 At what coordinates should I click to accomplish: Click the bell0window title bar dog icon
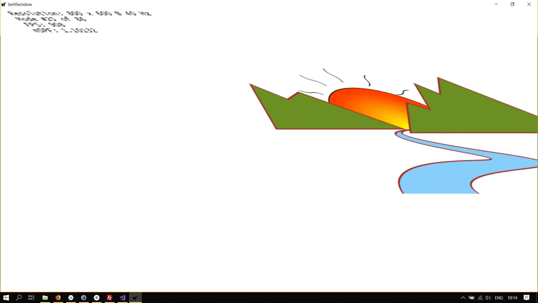[4, 4]
